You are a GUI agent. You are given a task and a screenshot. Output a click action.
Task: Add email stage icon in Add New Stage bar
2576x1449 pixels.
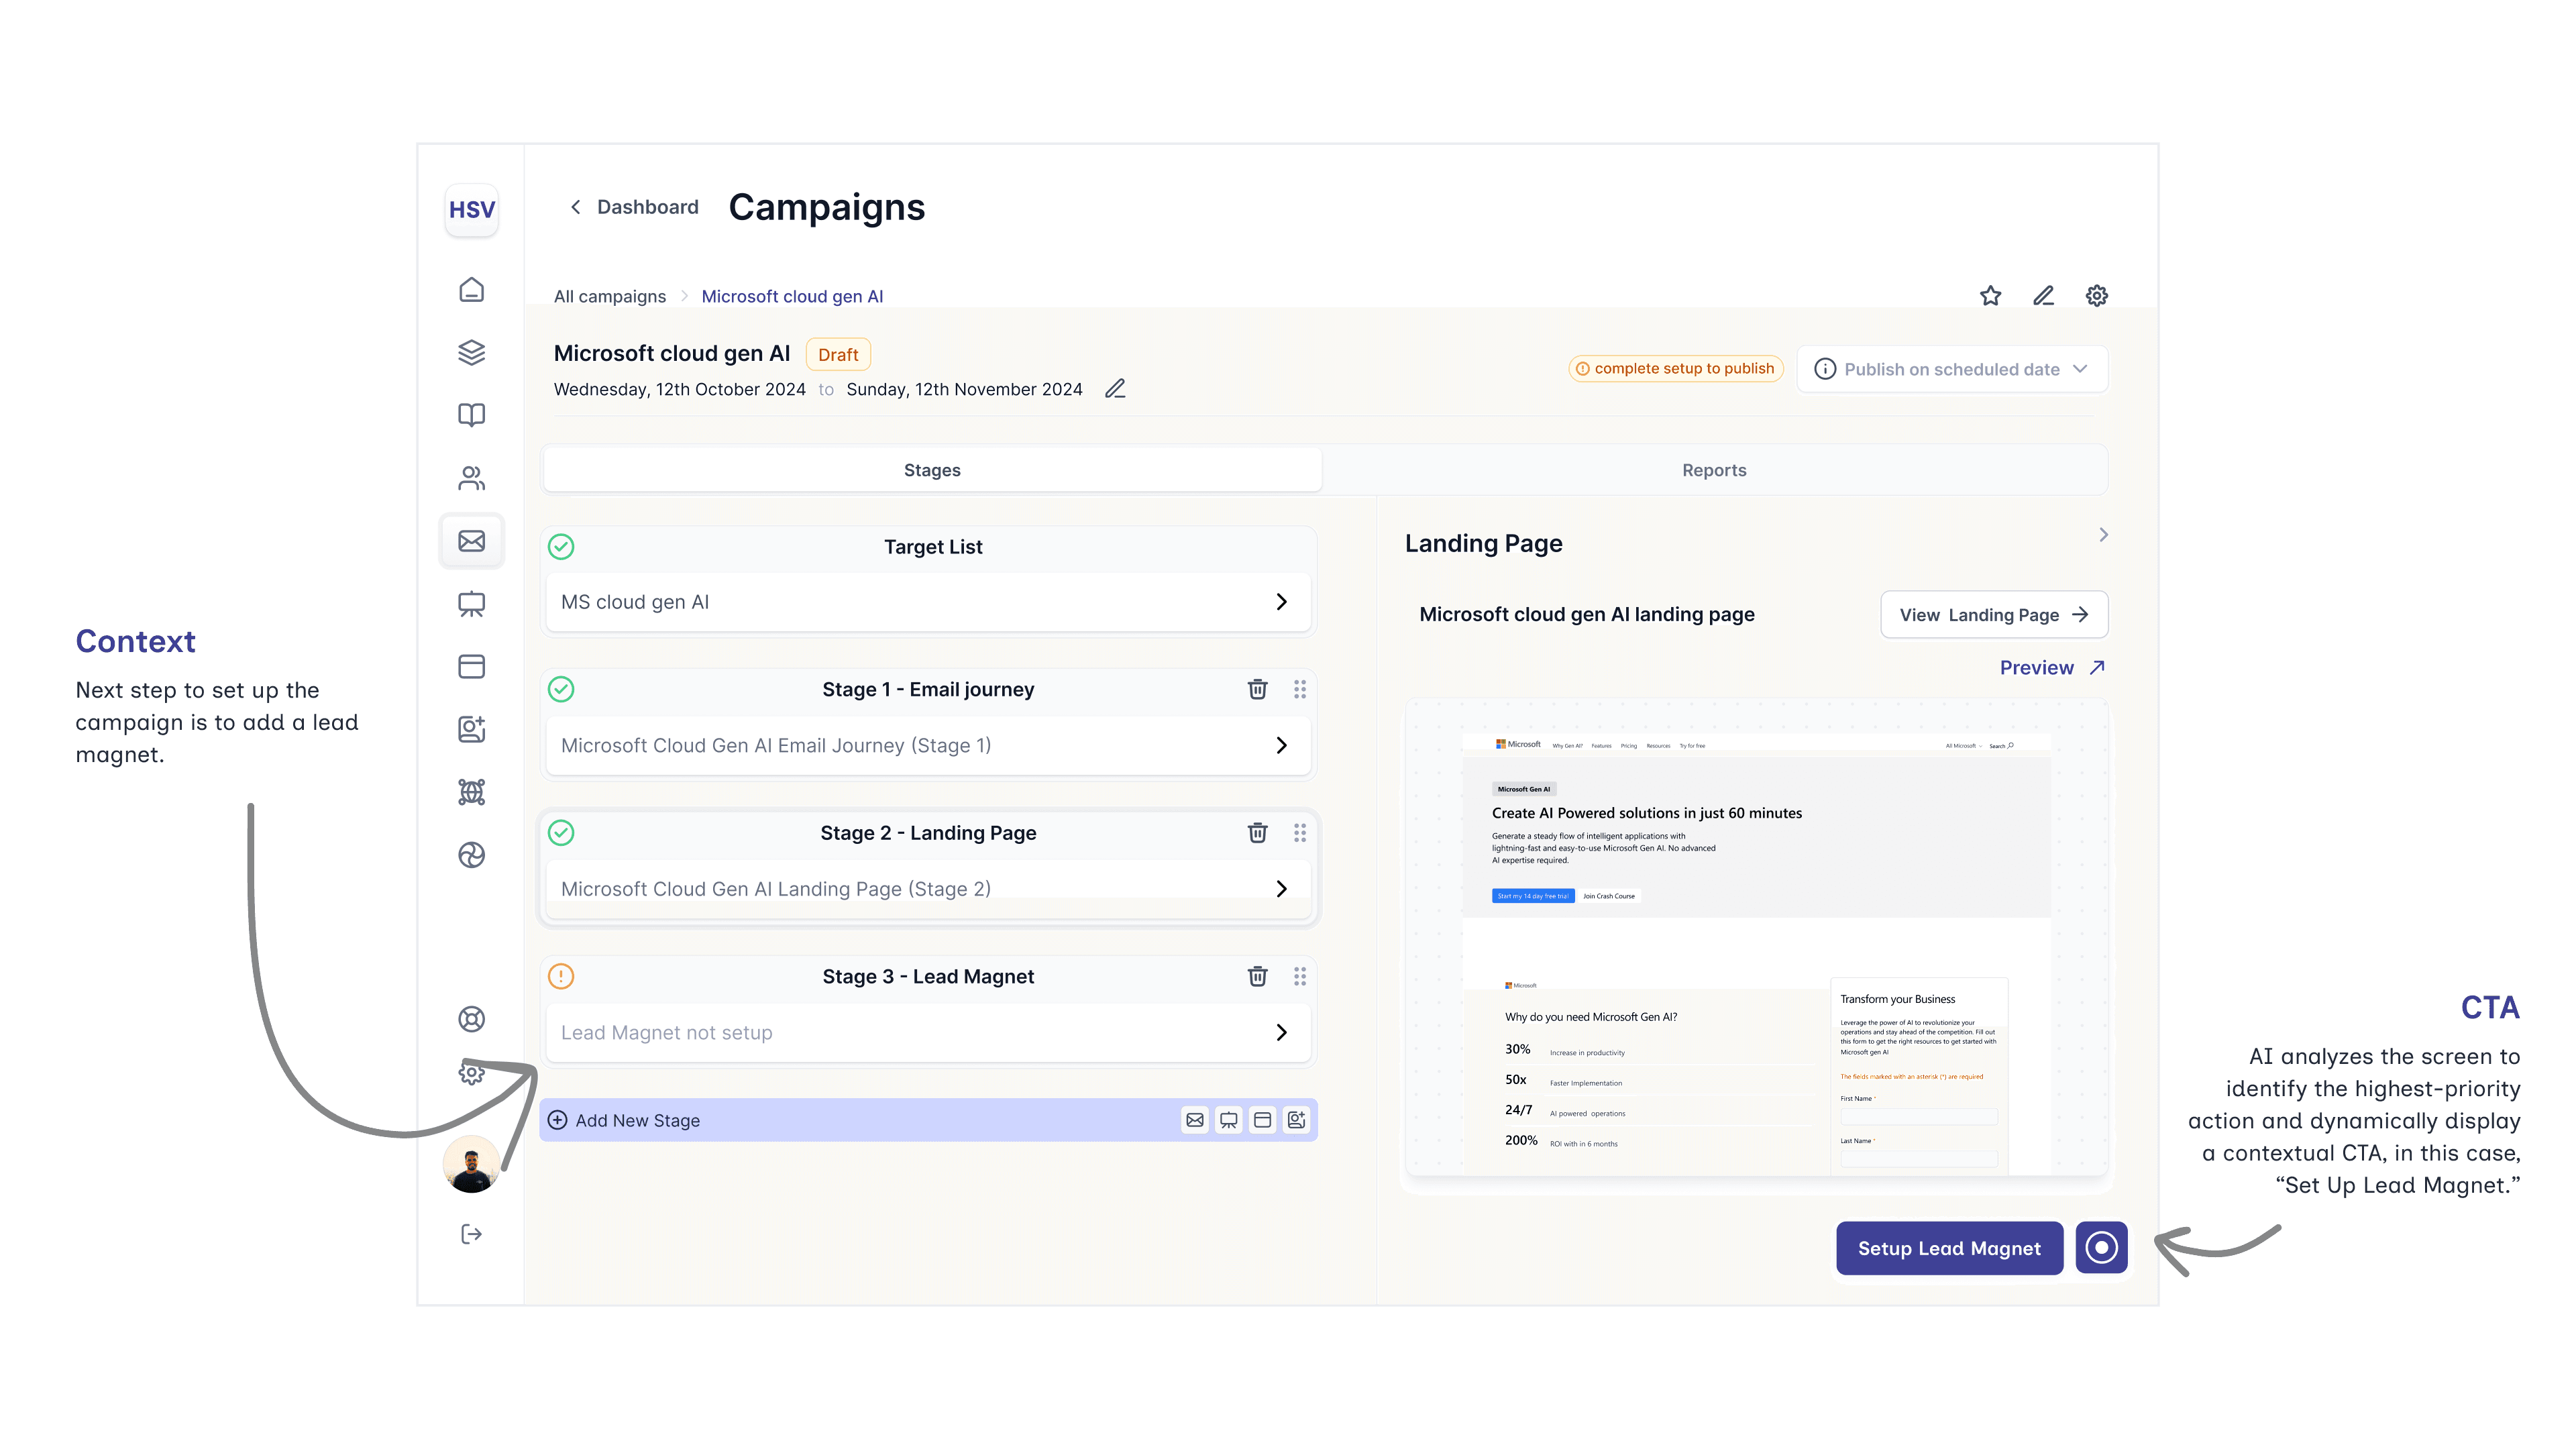tap(1194, 1120)
